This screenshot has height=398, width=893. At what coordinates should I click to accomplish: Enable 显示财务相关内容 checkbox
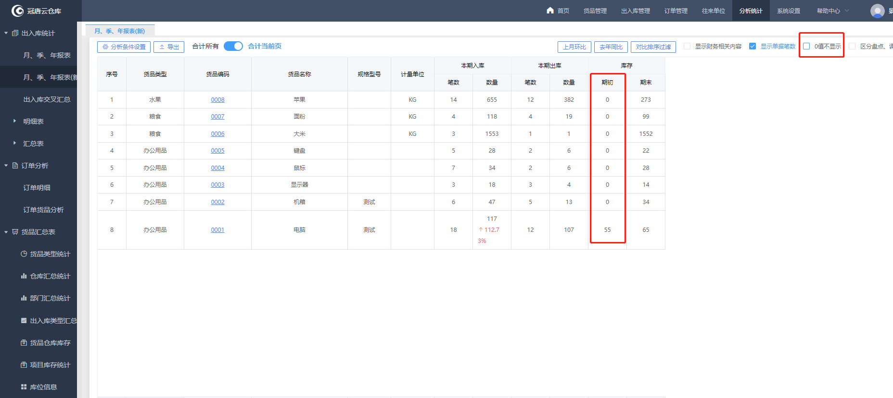tap(687, 46)
